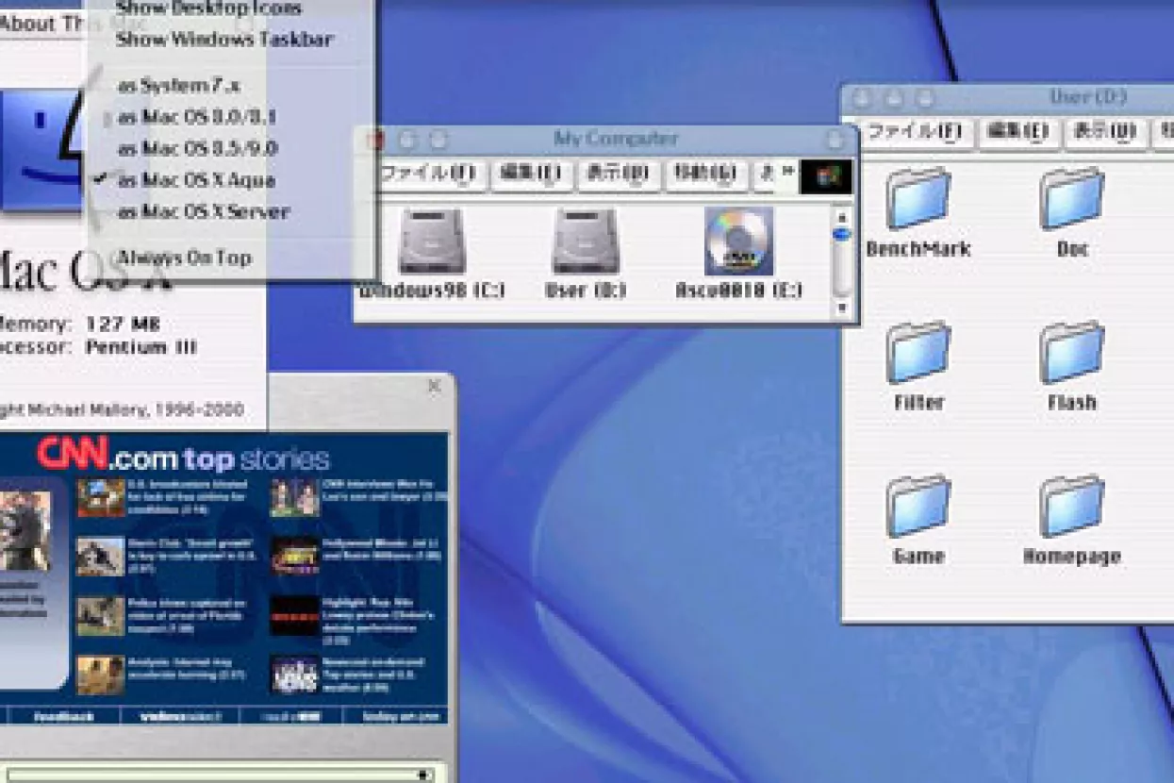Viewport: 1174px width, 783px height.
Task: Click the Pentium III processor text
Action: coord(141,346)
